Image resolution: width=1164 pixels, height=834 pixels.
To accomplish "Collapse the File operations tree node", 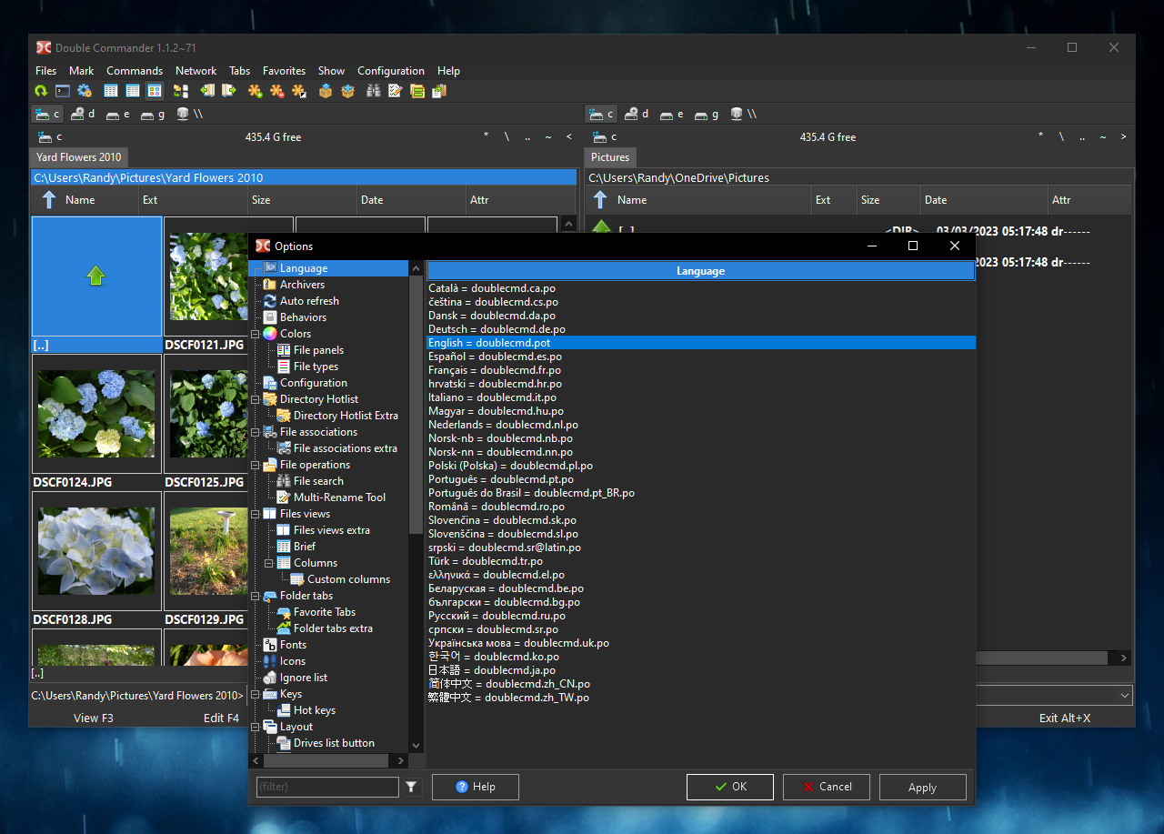I will coord(256,465).
